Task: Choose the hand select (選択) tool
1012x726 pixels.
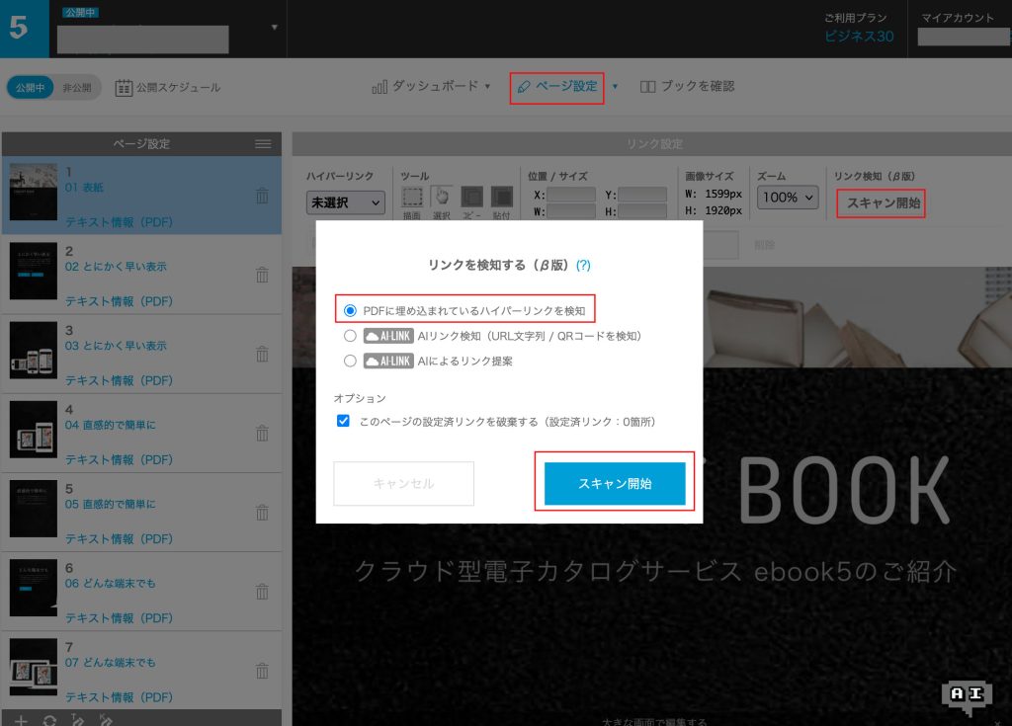Action: [x=442, y=198]
